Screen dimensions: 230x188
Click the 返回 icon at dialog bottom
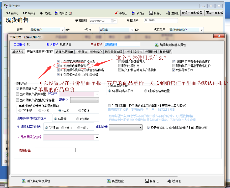[168, 181]
